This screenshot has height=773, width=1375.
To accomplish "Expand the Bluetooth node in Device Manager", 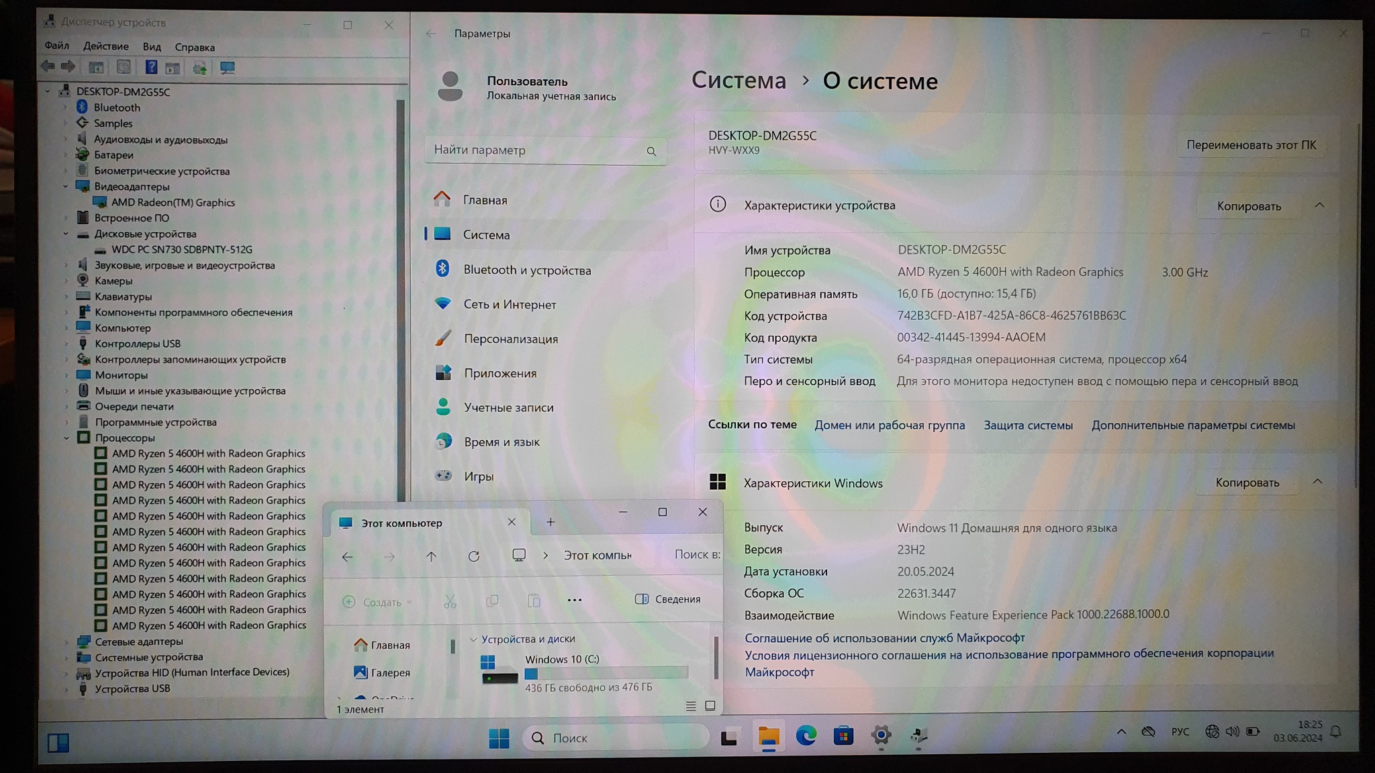I will [x=66, y=107].
